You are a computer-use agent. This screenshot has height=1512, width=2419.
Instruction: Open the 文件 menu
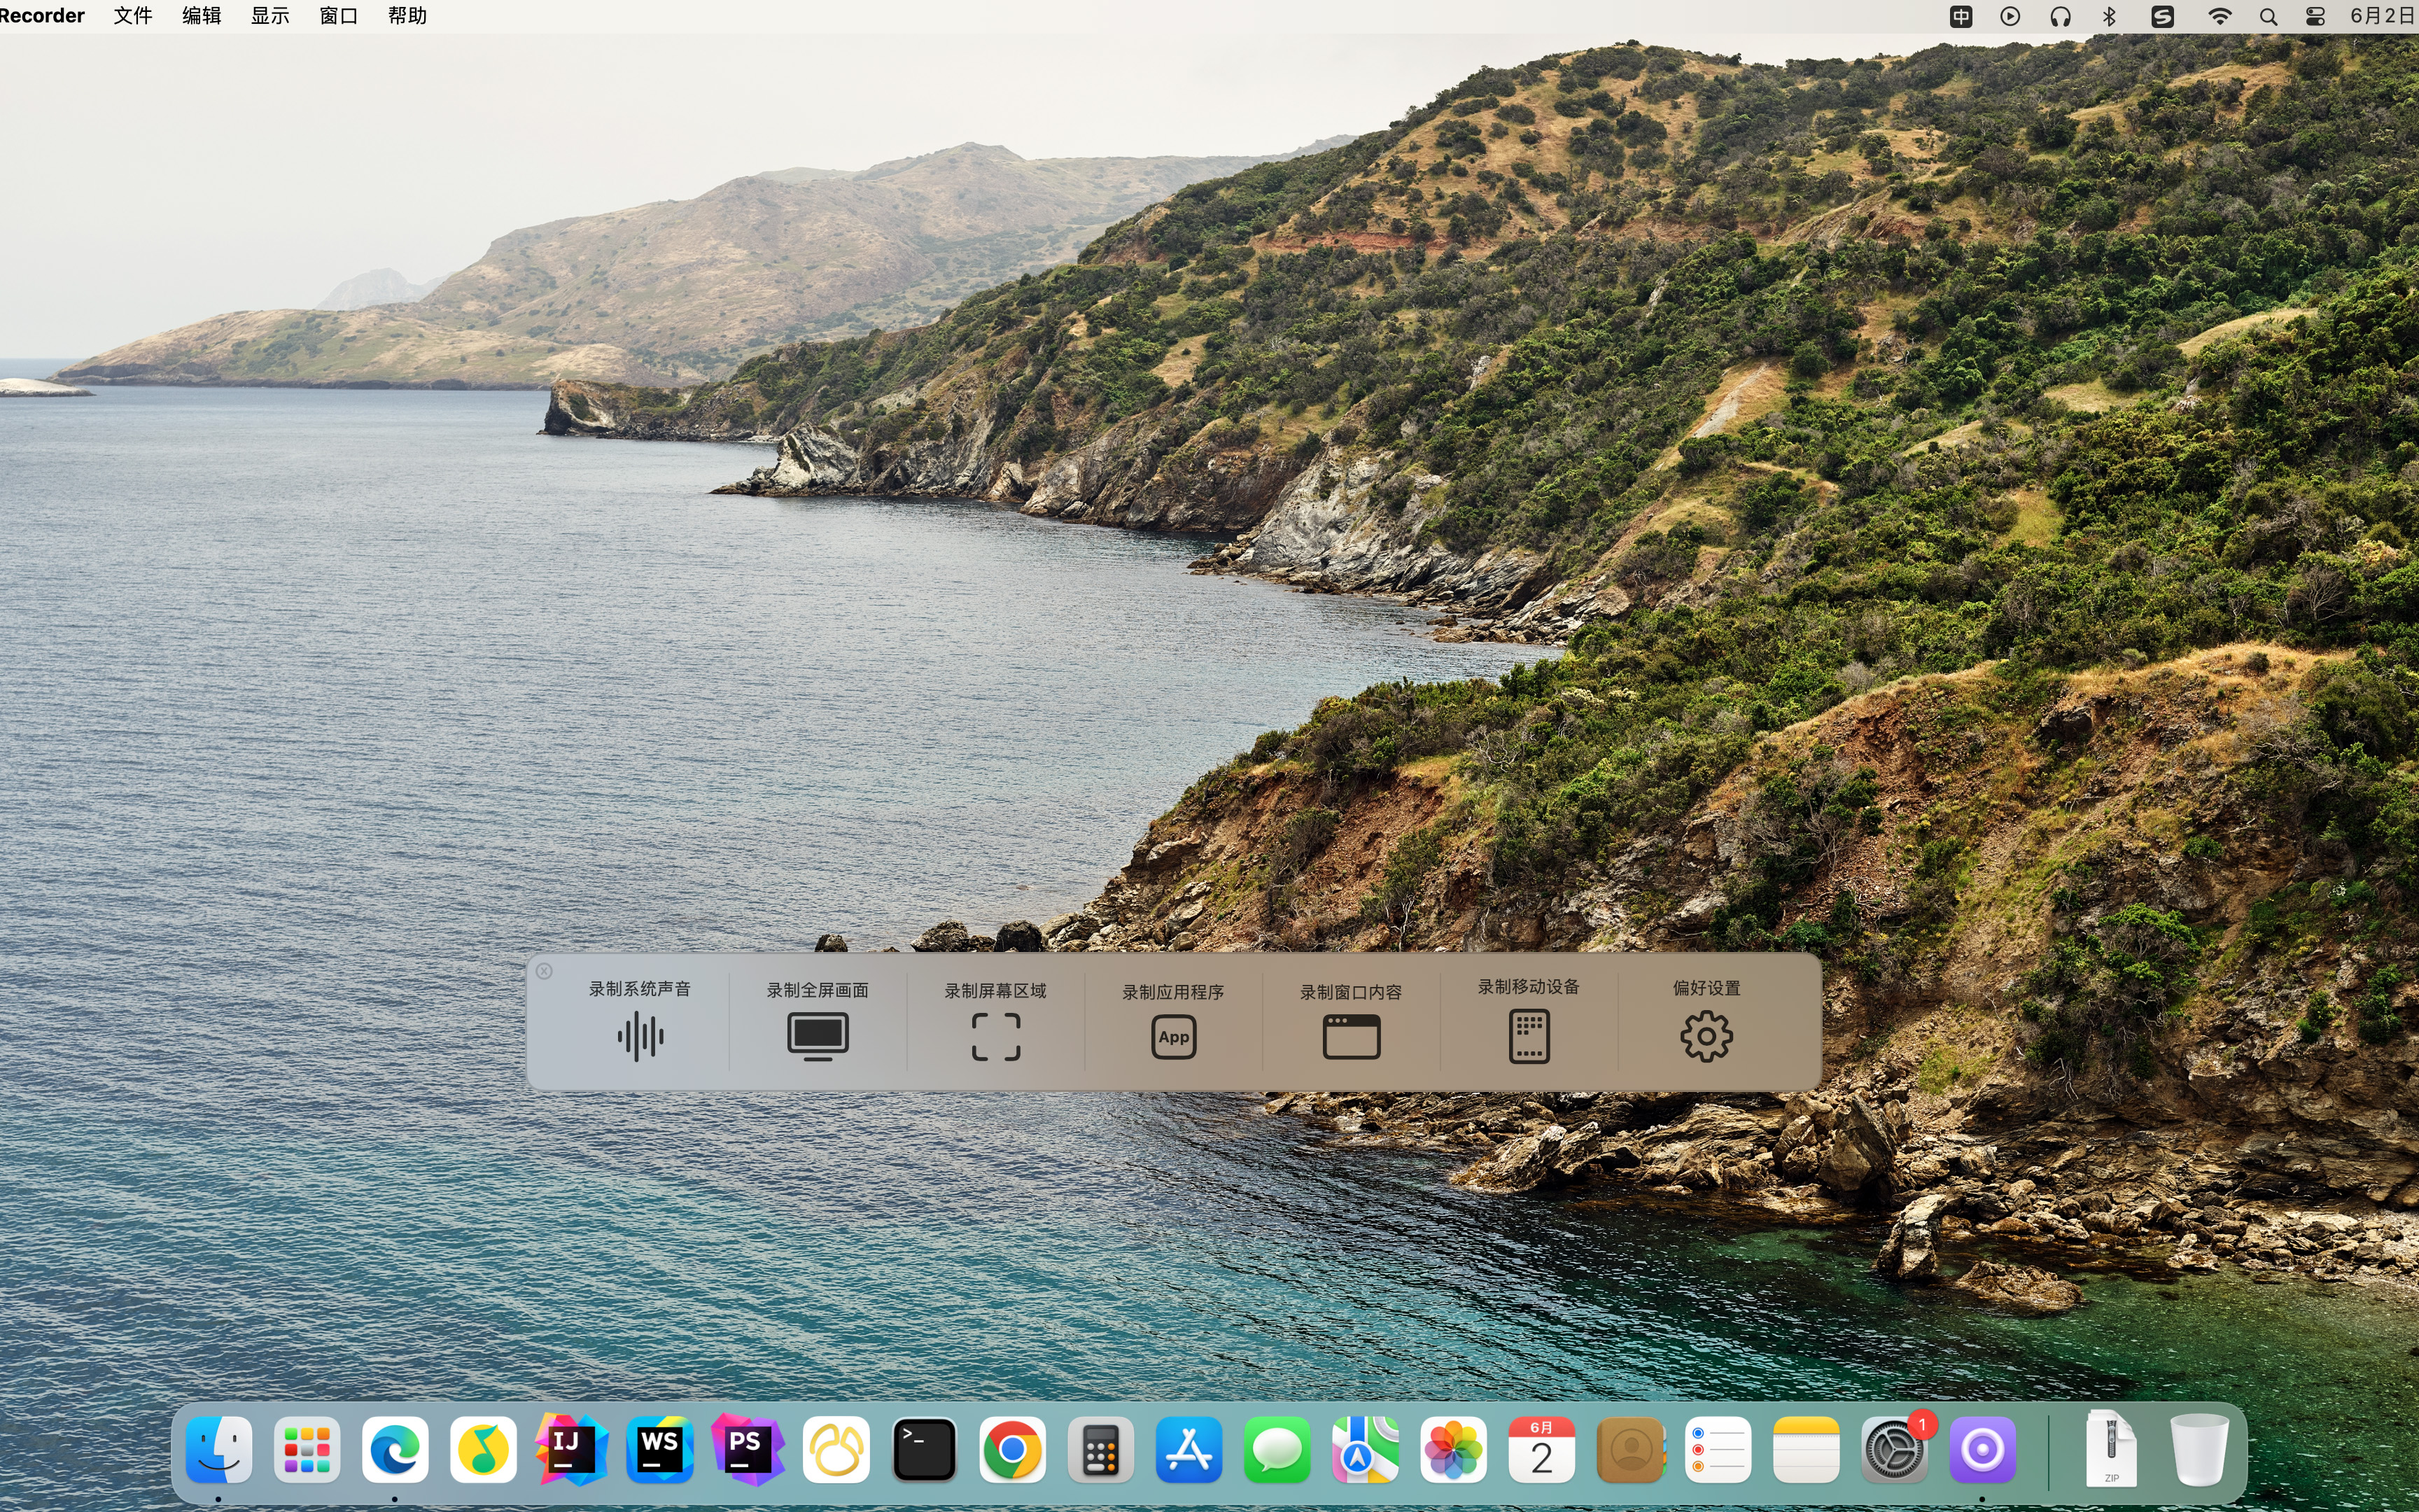pyautogui.click(x=133, y=16)
